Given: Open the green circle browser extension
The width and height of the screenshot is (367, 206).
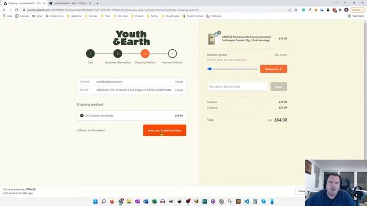Looking at the screenshot, I should pos(303,10).
